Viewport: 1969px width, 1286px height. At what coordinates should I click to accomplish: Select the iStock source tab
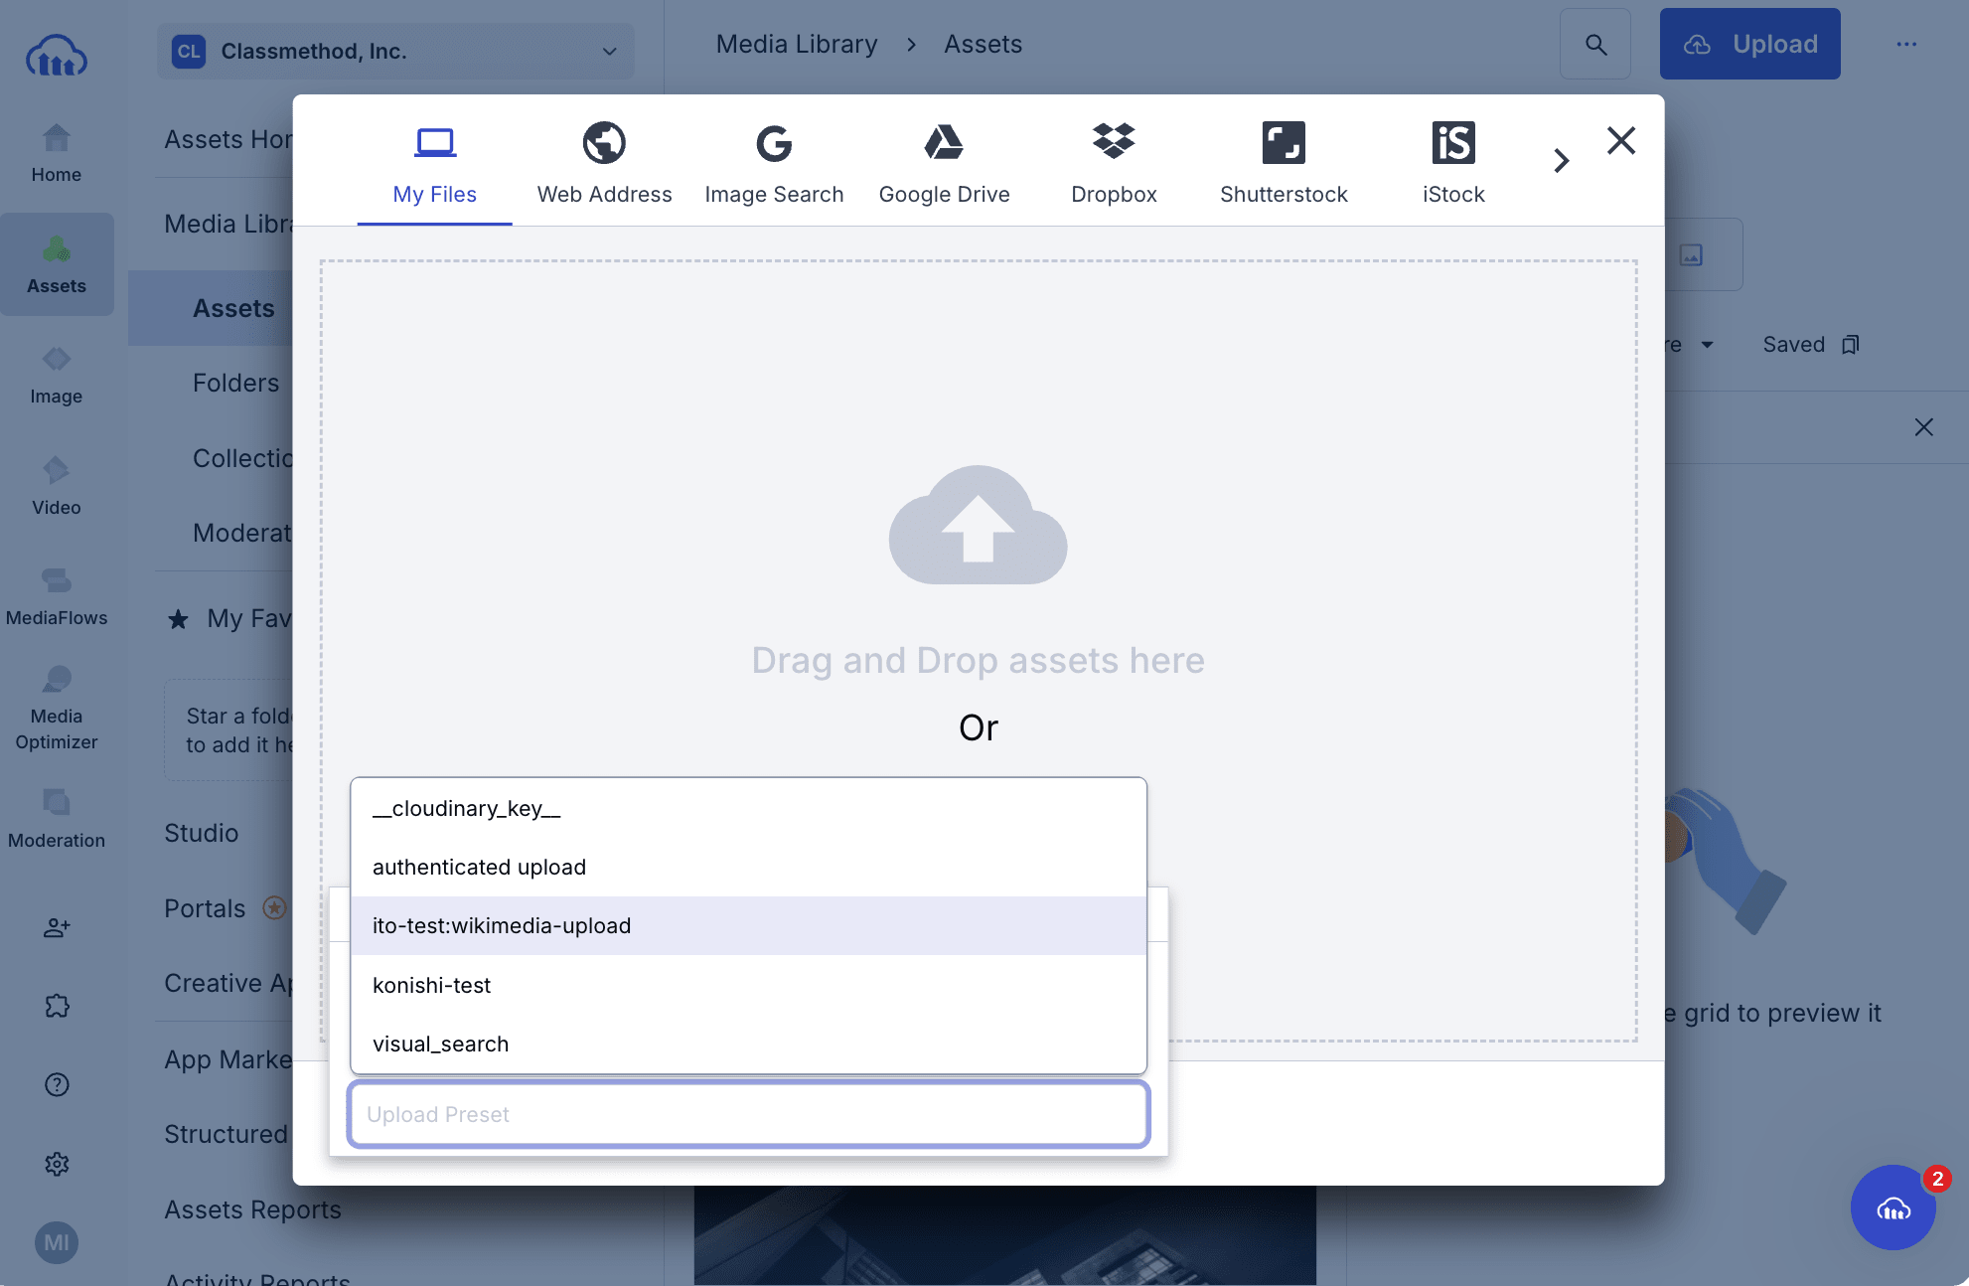(1454, 165)
